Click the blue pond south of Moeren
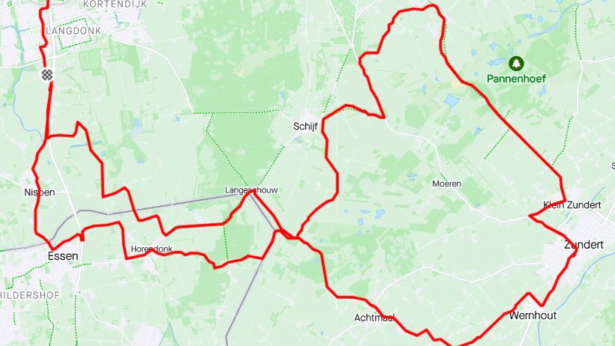The width and height of the screenshot is (615, 346). click(x=379, y=213)
